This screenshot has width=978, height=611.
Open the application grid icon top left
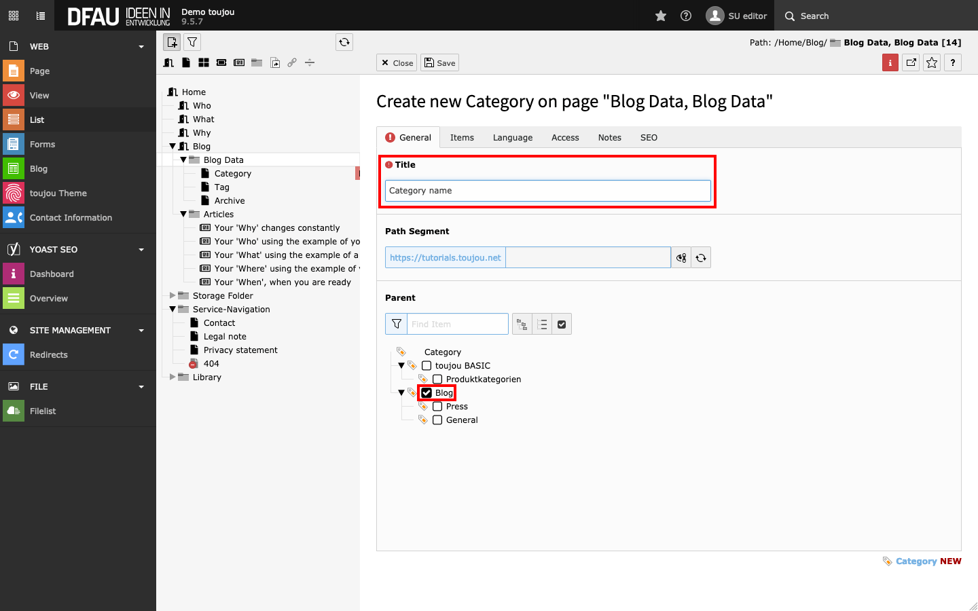click(14, 16)
